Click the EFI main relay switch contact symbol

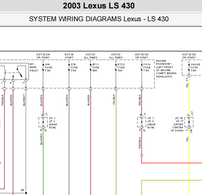coord(20,73)
